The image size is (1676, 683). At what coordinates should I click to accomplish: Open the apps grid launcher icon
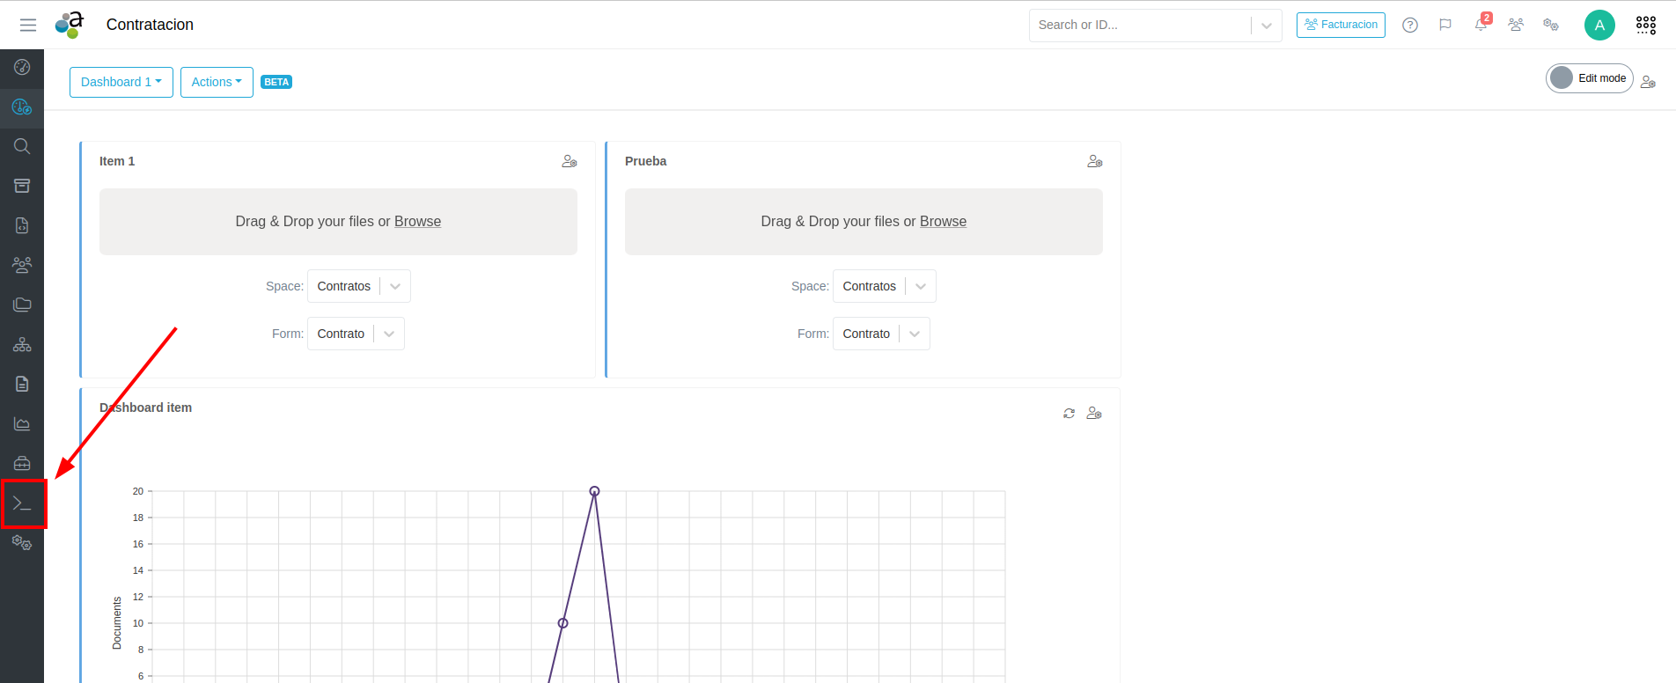pos(1645,25)
